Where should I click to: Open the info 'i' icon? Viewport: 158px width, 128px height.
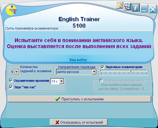pos(136,7)
